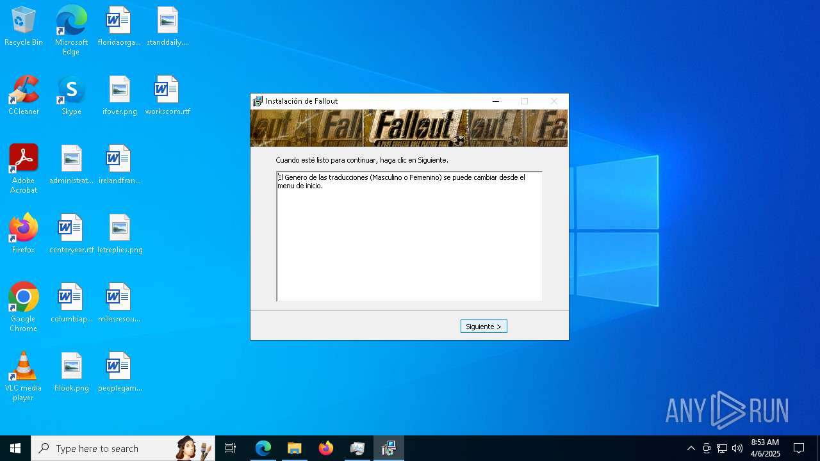Select the centeryear.rtf document icon
820x461 pixels.
(x=71, y=234)
